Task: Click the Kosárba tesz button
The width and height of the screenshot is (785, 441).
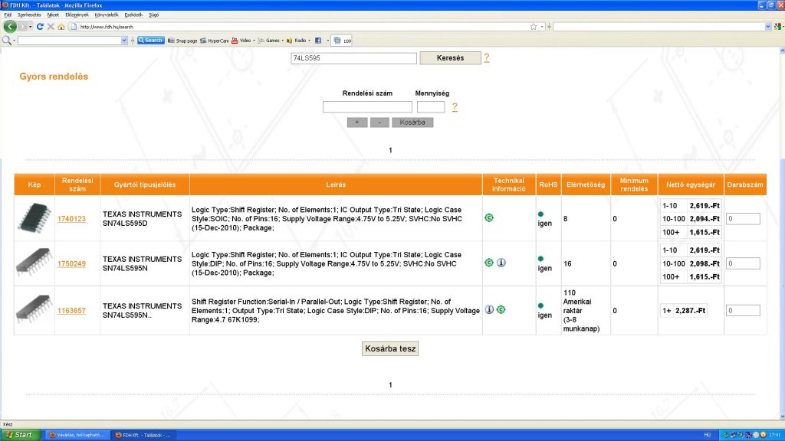Action: pyautogui.click(x=390, y=349)
